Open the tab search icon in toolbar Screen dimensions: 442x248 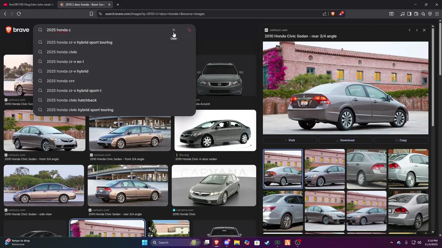(x=391, y=14)
